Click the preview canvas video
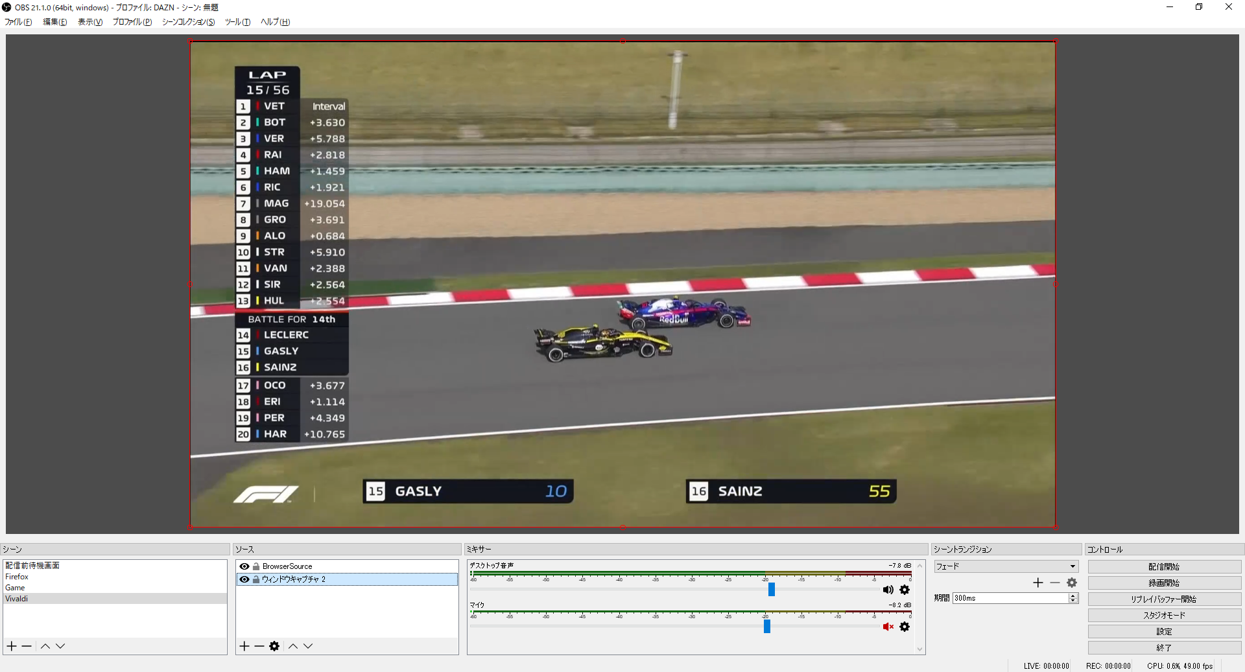This screenshot has width=1245, height=672. tap(622, 284)
